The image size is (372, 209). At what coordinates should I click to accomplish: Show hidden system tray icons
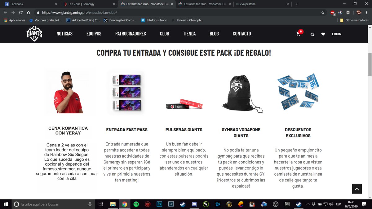[308, 204]
